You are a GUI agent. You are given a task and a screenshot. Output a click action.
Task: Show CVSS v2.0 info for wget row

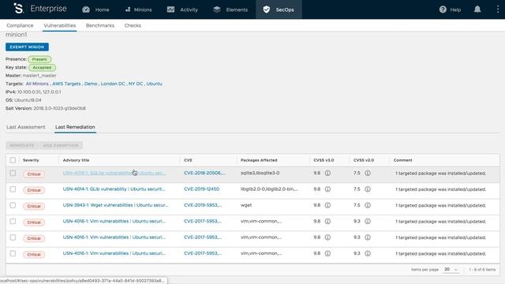tap(368, 205)
